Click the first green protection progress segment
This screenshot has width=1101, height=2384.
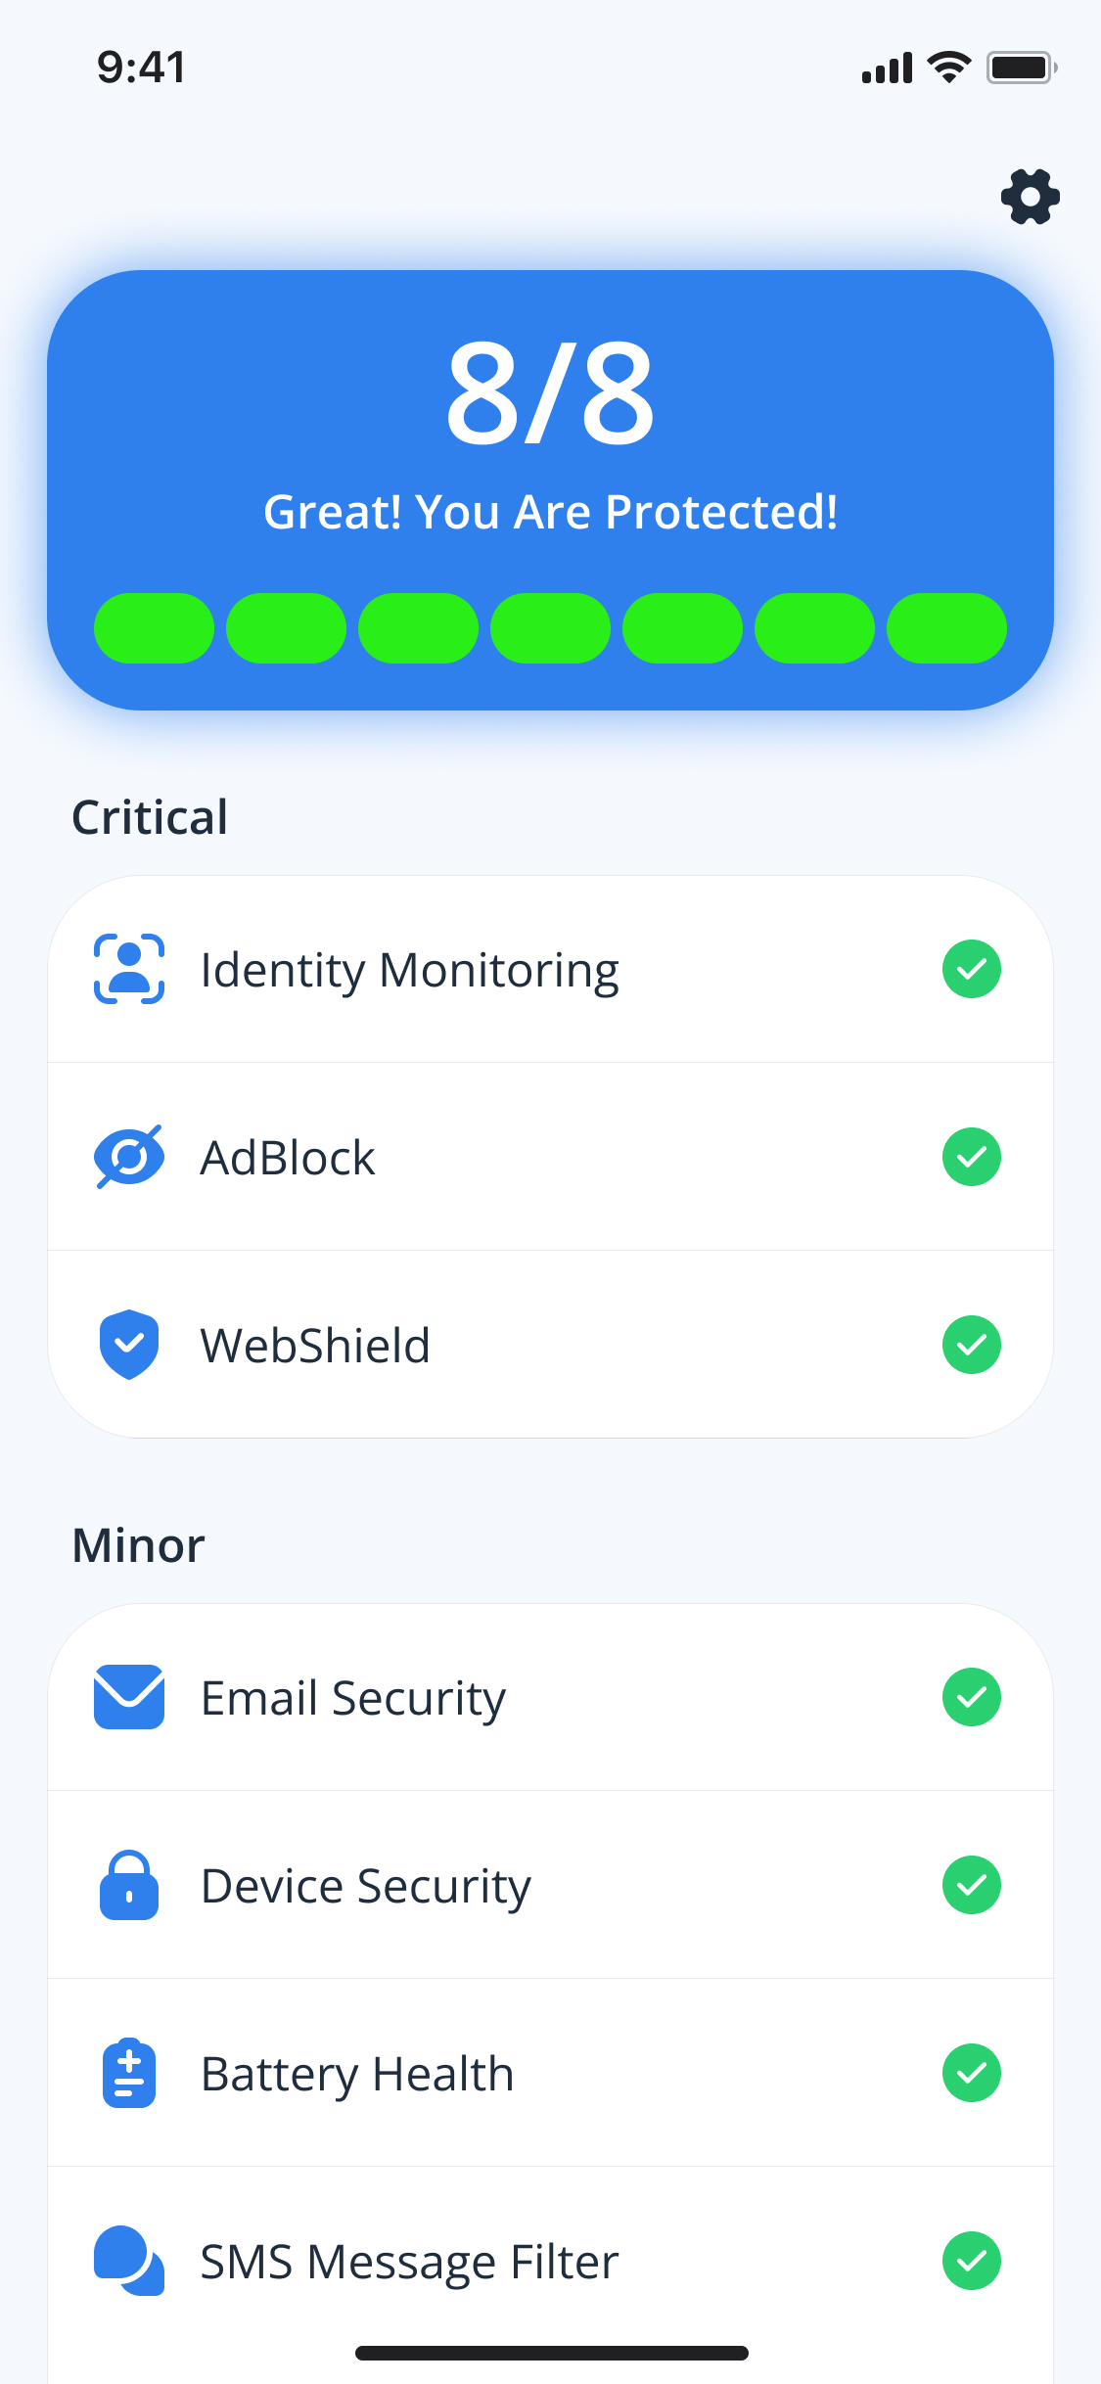pyautogui.click(x=154, y=628)
